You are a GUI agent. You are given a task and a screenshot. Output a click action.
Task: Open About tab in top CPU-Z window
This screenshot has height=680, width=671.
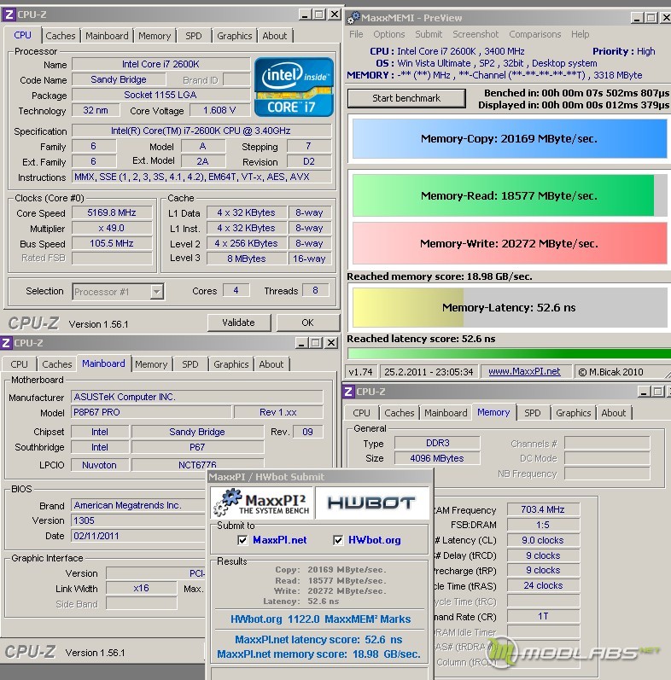[275, 36]
